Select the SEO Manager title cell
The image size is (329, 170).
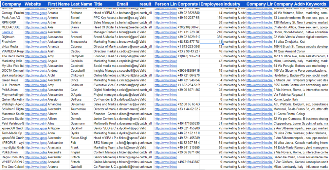104,142
